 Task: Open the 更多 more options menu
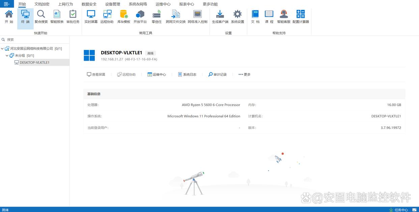244,74
